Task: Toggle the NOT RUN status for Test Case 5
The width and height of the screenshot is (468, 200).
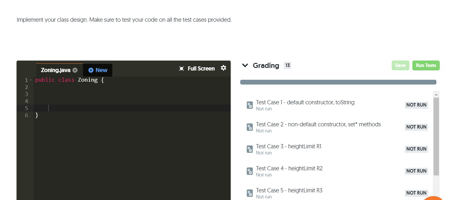Action: (x=416, y=193)
